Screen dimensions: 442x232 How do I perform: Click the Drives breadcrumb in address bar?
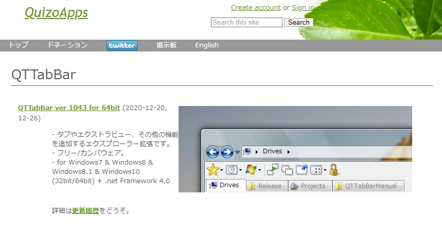[272, 151]
